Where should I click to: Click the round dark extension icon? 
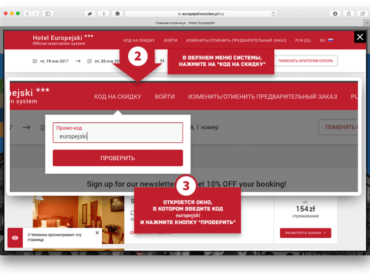click(117, 14)
